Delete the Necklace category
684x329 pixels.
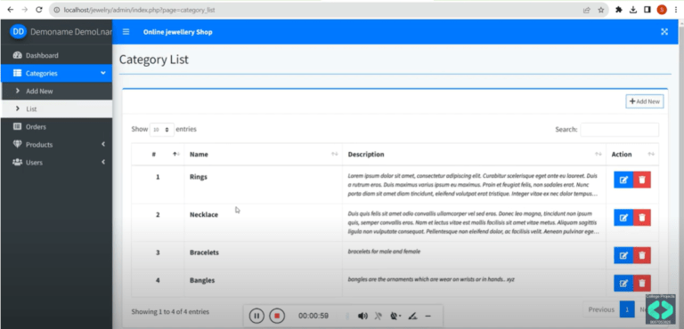click(x=641, y=218)
